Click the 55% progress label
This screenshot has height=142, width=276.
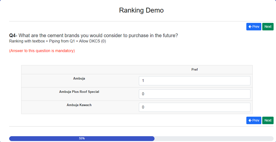click(x=82, y=139)
